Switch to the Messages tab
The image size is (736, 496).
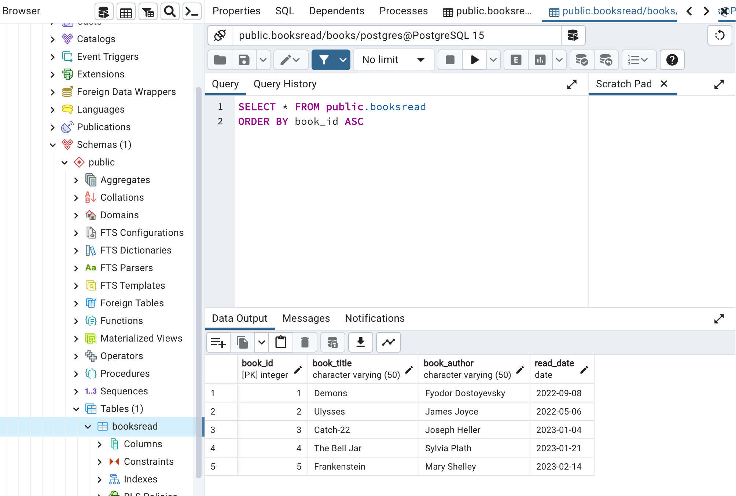[306, 318]
